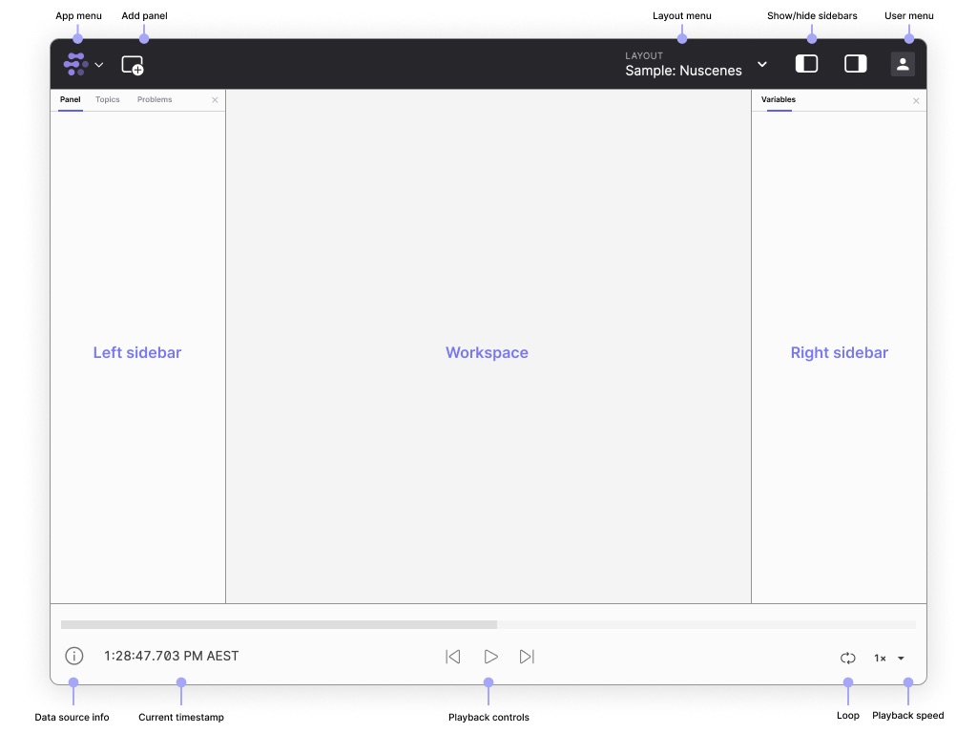Seek forward with next frame button
Screen dimensions: 977x733
coord(527,657)
